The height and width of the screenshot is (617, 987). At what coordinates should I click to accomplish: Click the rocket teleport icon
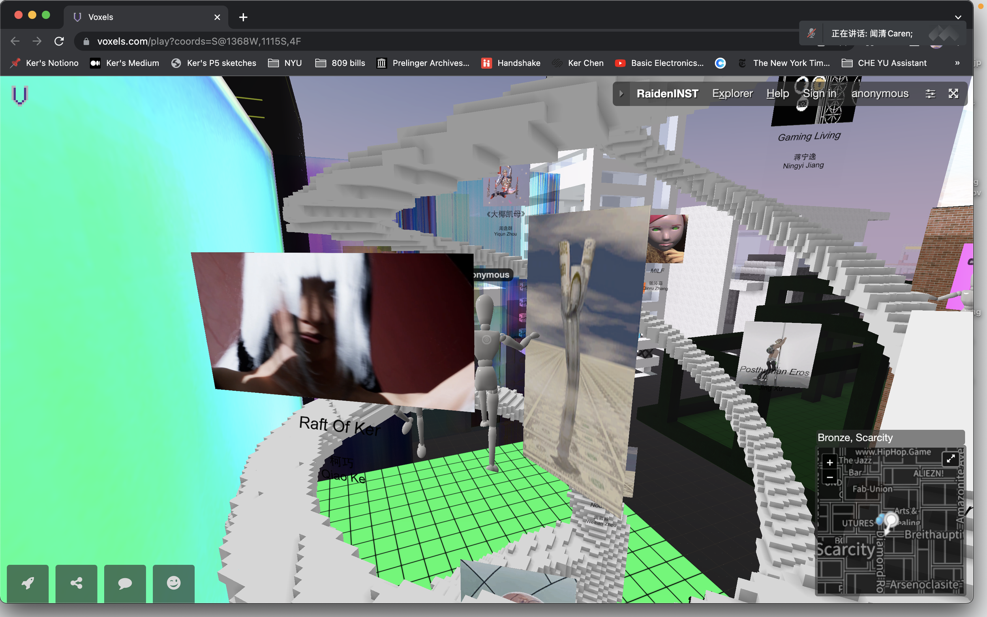coord(27,583)
